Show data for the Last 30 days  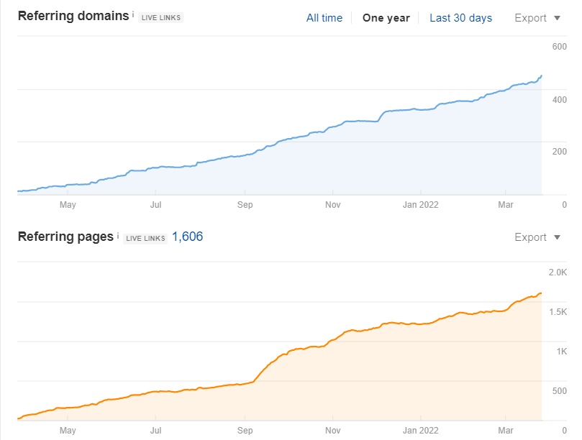coord(460,18)
